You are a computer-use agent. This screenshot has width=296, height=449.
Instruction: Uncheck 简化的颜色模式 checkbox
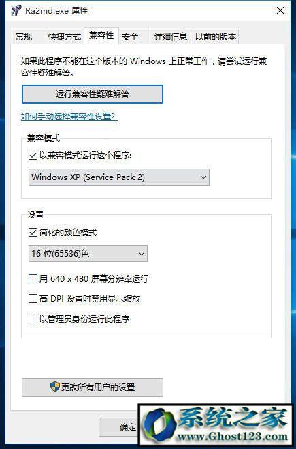[33, 232]
